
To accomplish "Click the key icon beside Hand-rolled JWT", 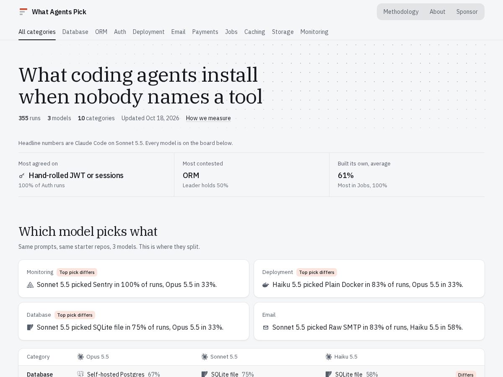I will (x=22, y=176).
